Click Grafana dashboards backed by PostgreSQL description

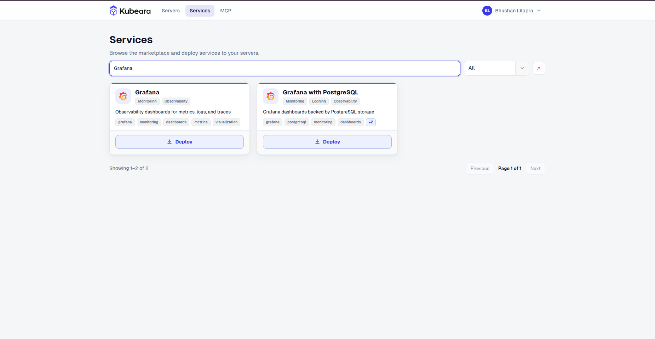(x=318, y=112)
